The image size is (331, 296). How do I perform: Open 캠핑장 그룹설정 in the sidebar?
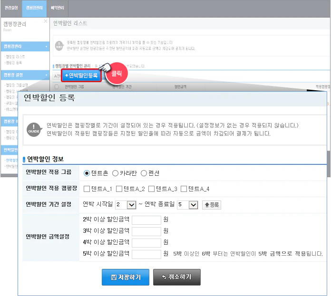(x=17, y=85)
